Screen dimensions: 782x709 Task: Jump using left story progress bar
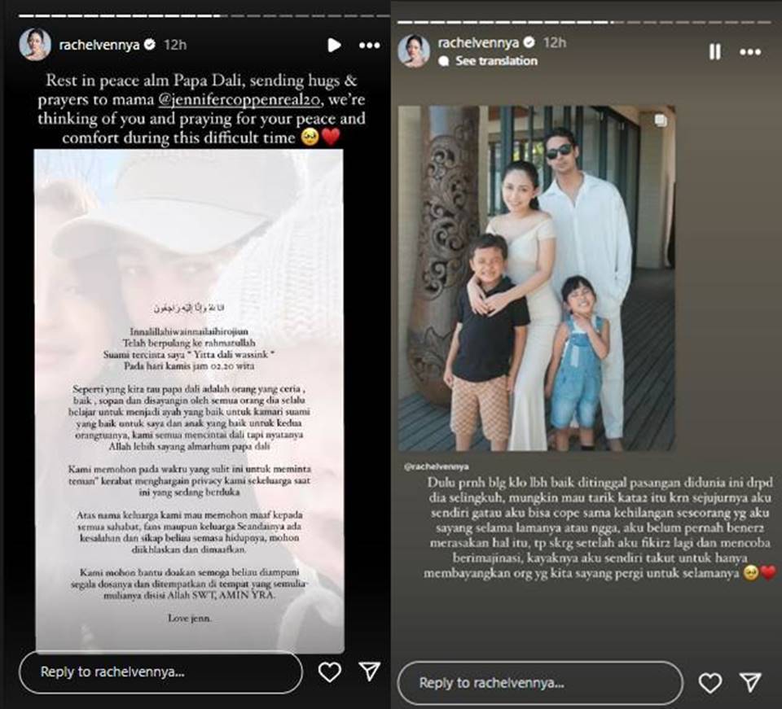point(204,16)
